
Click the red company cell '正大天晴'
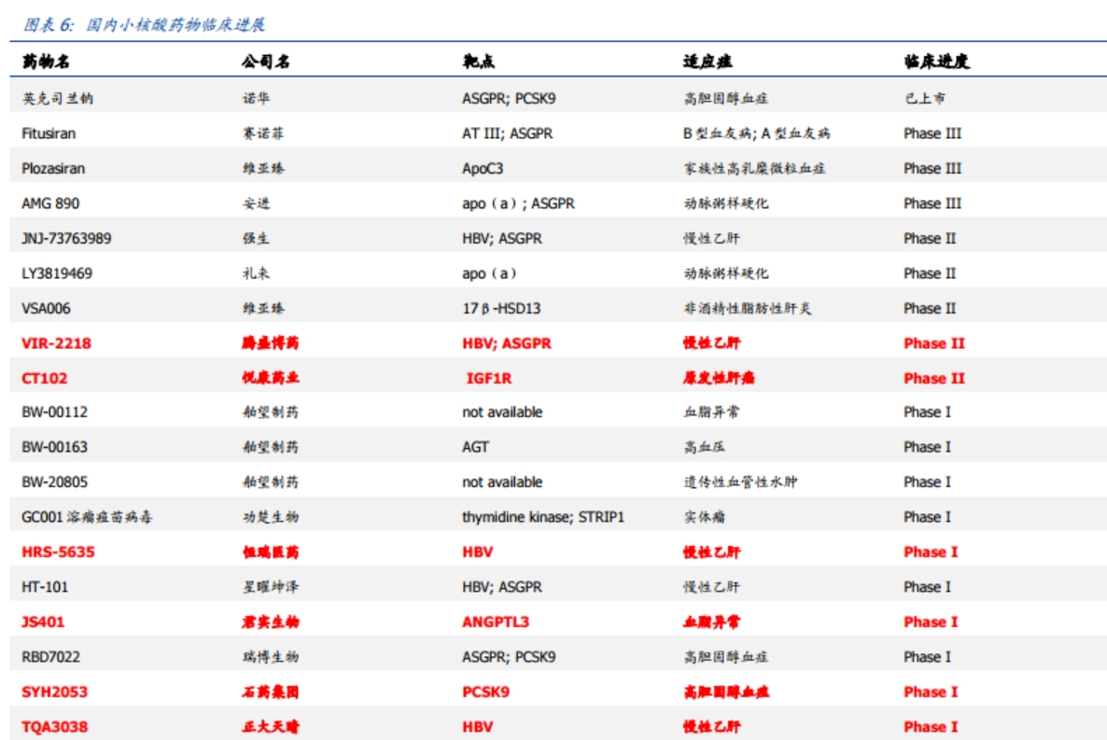271,727
